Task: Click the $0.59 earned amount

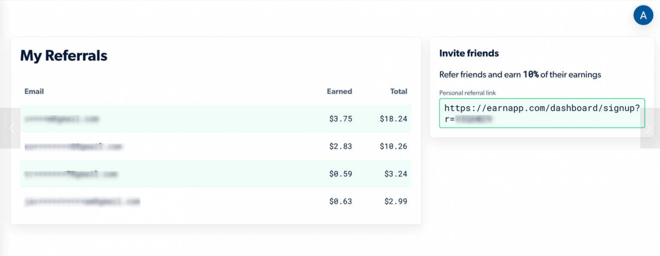Action: point(340,174)
